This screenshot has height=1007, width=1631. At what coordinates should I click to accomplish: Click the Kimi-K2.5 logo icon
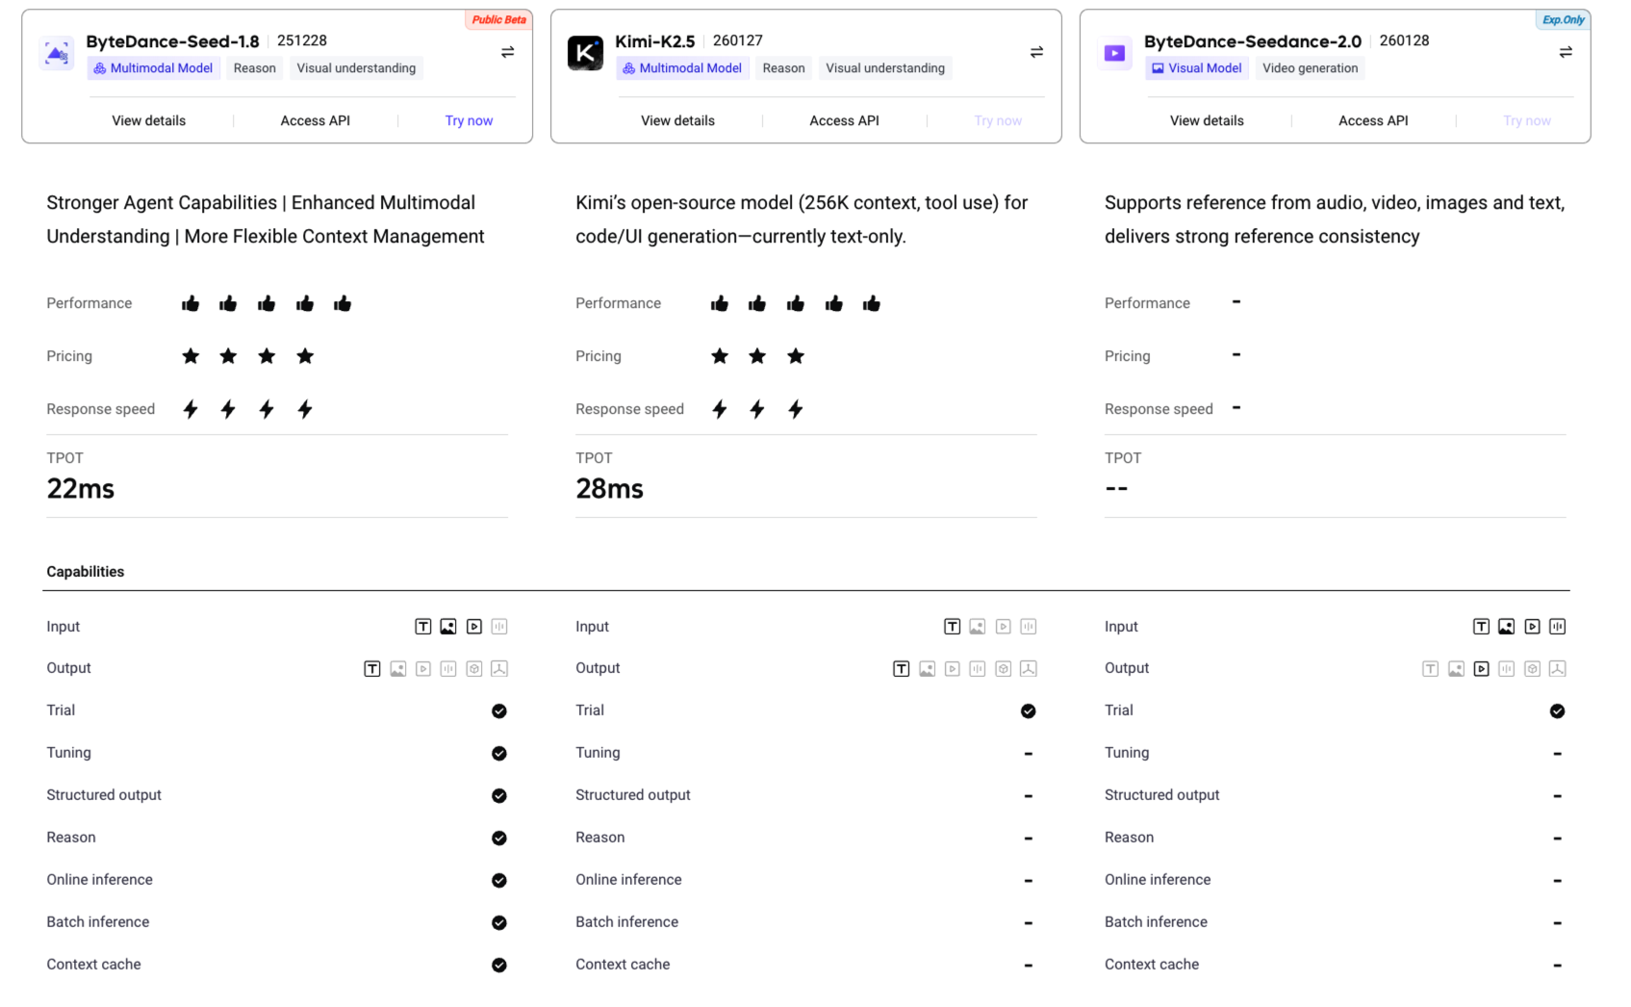click(x=585, y=53)
